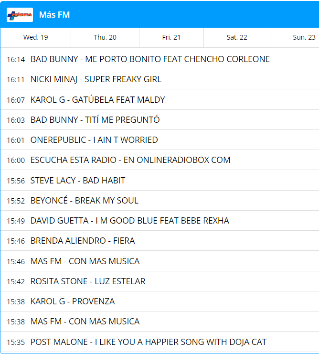Image resolution: width=319 pixels, height=354 pixels.
Task: Click the 16:07 timestamp
Action: point(16,100)
